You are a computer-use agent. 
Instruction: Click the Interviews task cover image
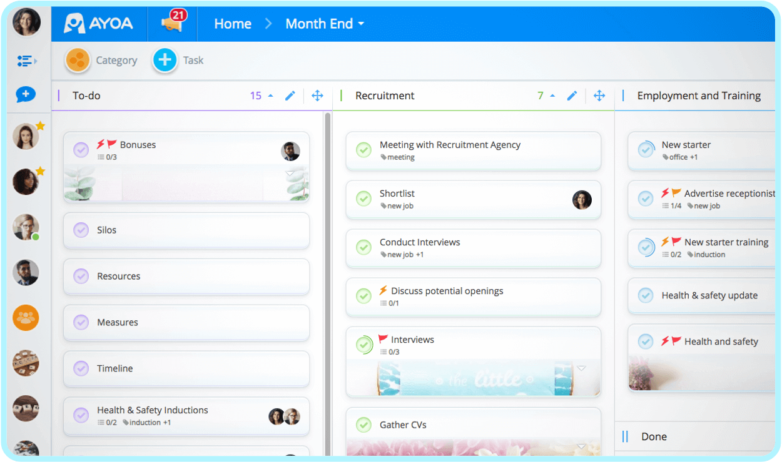point(474,378)
